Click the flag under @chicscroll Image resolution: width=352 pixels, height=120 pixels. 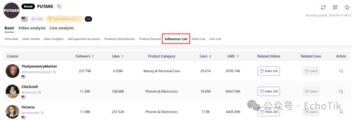(23, 97)
